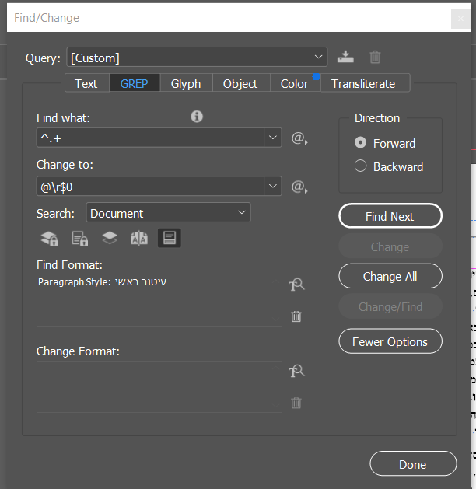Specify attributes to find in Find Format
The width and height of the screenshot is (476, 489).
pyautogui.click(x=296, y=285)
